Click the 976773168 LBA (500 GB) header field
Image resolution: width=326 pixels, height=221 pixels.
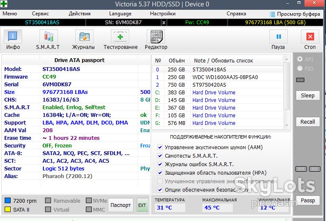click(275, 23)
